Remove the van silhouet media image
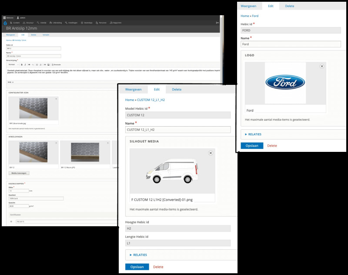The height and width of the screenshot is (275, 348). click(x=211, y=153)
